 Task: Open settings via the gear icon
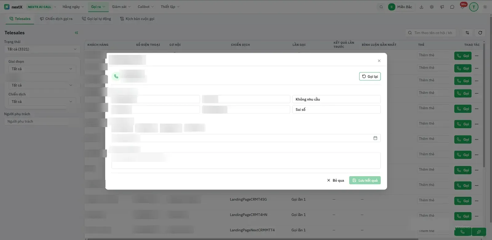432,7
